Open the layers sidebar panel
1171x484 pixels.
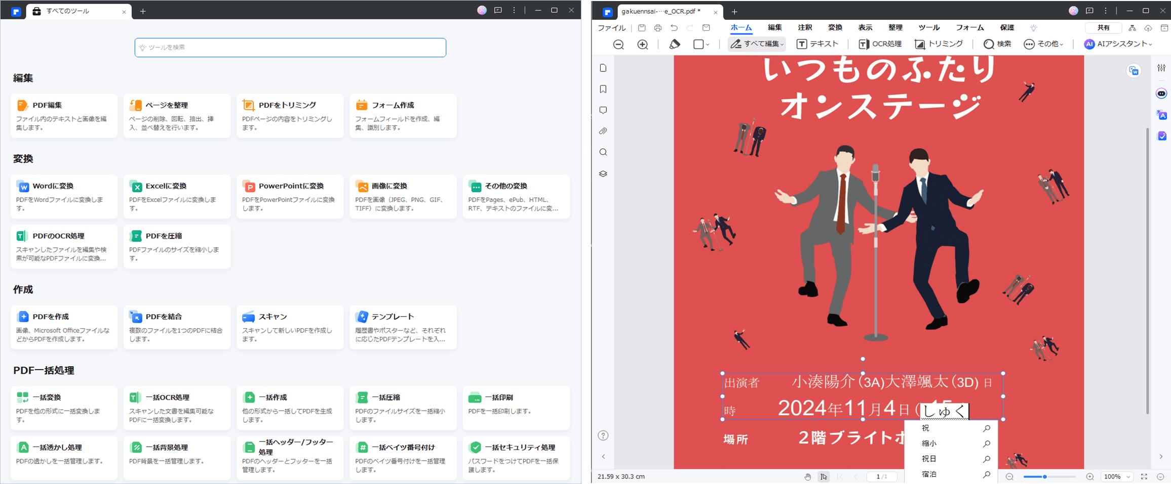click(603, 173)
